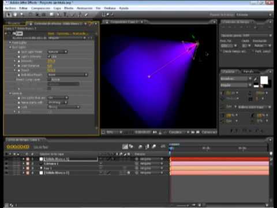This screenshot has width=277, height=208.
Task: Select the Rotation tool
Action: pos(30,14)
